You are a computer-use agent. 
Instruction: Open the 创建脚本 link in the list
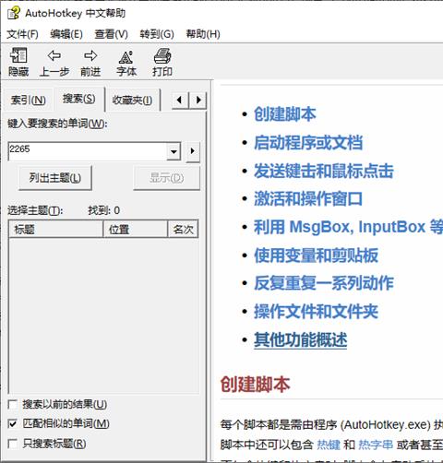coord(285,114)
